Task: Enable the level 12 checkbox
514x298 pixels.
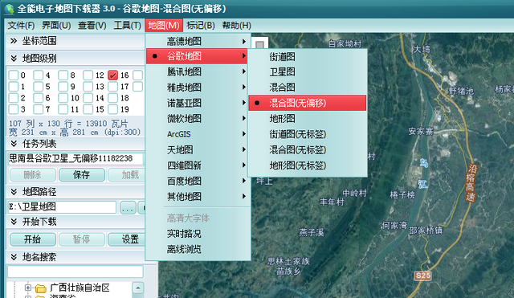Action: (x=88, y=75)
